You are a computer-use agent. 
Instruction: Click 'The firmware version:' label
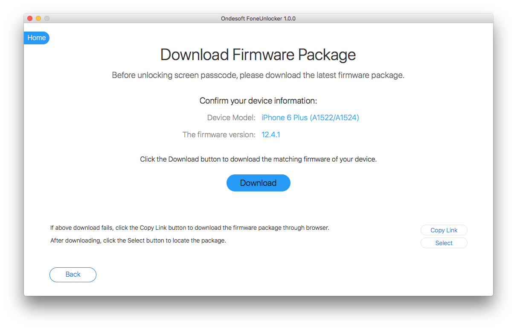(219, 135)
